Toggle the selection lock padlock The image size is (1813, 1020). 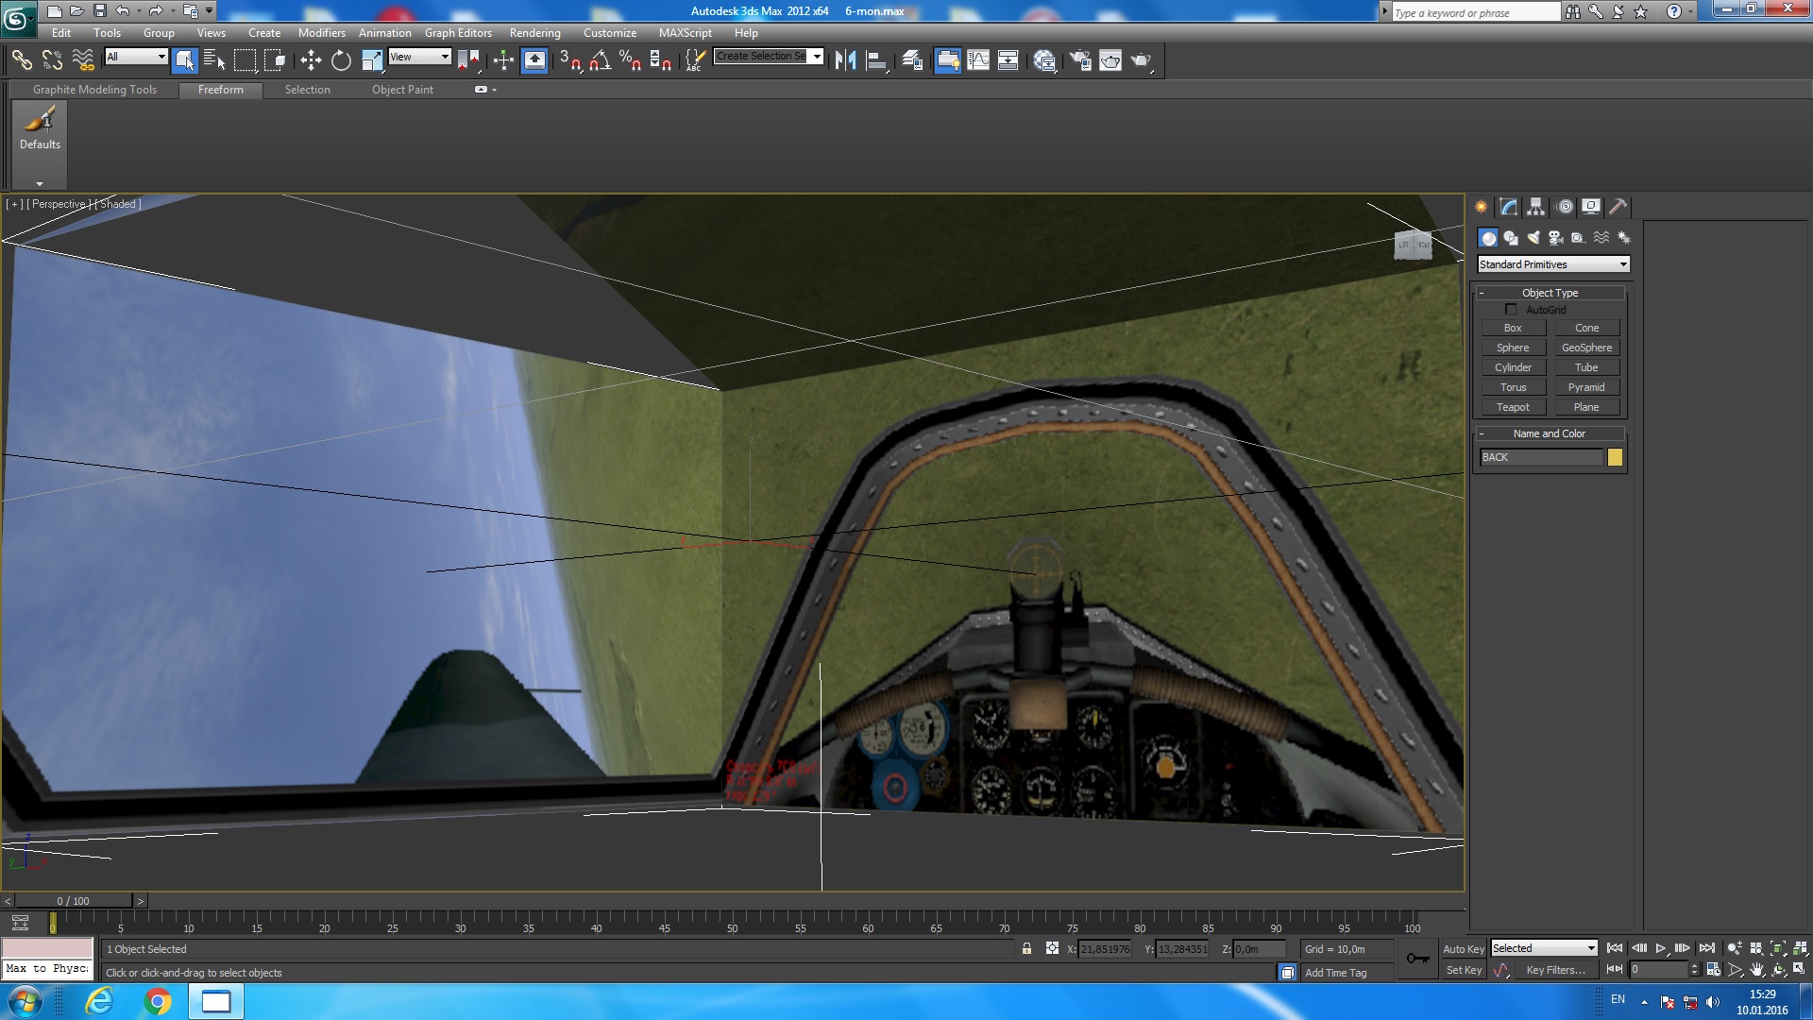[x=1026, y=949]
